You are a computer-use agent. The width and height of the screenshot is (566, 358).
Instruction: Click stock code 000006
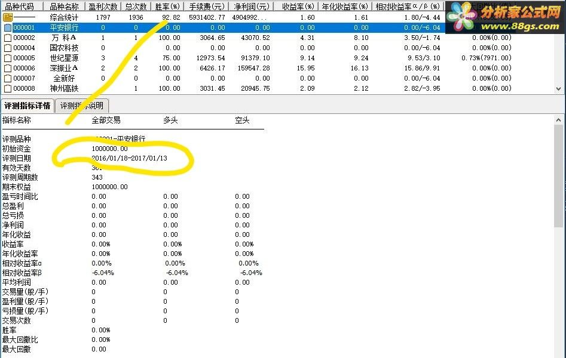pos(24,68)
